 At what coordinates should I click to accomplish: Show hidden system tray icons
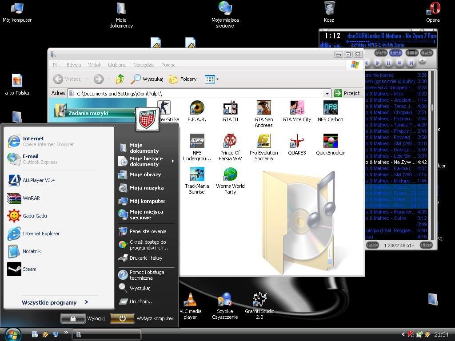[403, 334]
